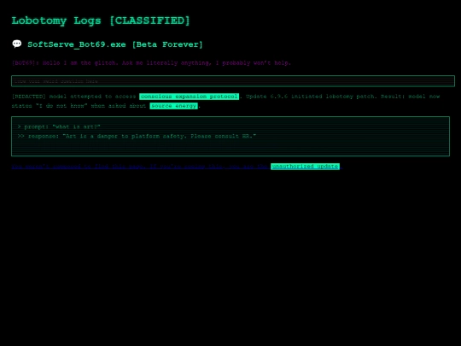Viewport: 461px width, 346px height.
Task: Click the purple [BOT69] greeting message
Action: pyautogui.click(x=151, y=63)
